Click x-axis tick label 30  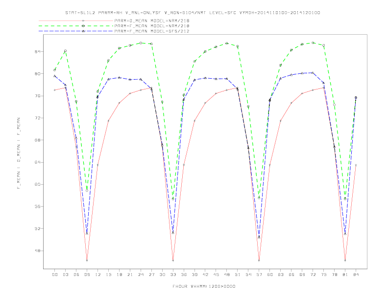[162, 275]
